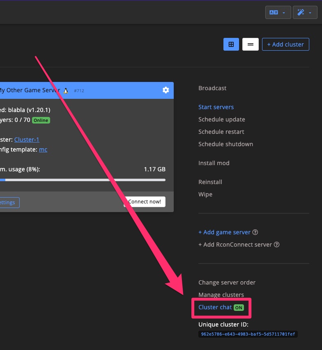Click the Add cluster button
The height and width of the screenshot is (350, 322).
pos(285,44)
